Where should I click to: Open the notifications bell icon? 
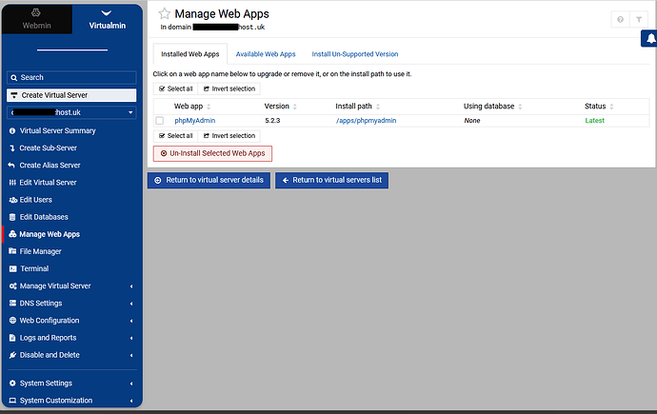pyautogui.click(x=650, y=38)
